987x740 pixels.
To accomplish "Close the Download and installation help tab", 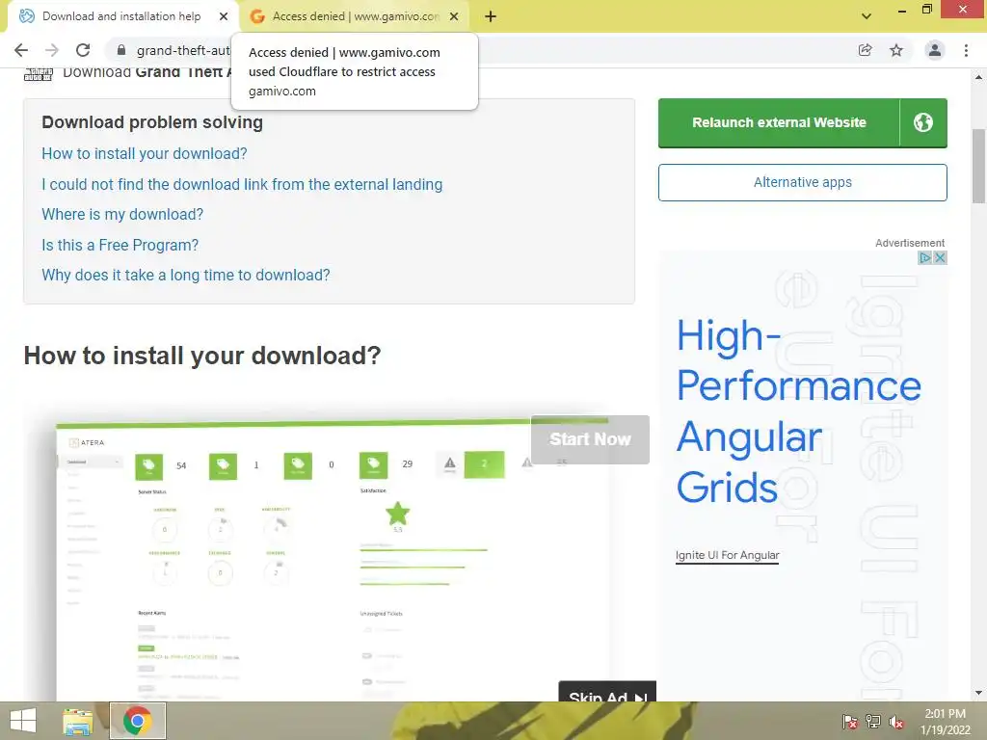I will 224,16.
